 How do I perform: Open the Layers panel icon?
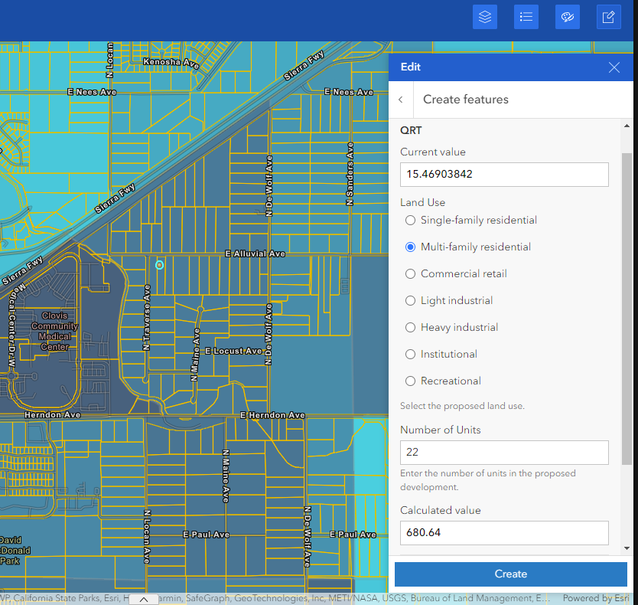[484, 16]
